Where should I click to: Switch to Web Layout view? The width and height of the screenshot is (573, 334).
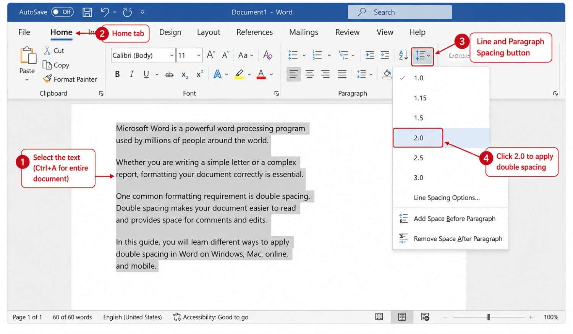click(425, 317)
